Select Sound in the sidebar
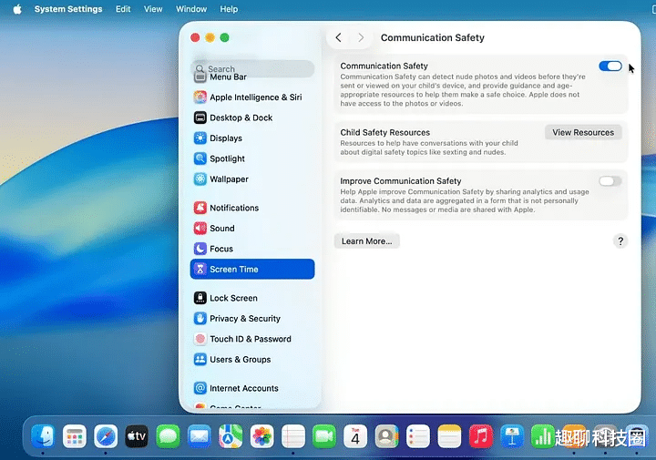The width and height of the screenshot is (656, 460). 251,229
